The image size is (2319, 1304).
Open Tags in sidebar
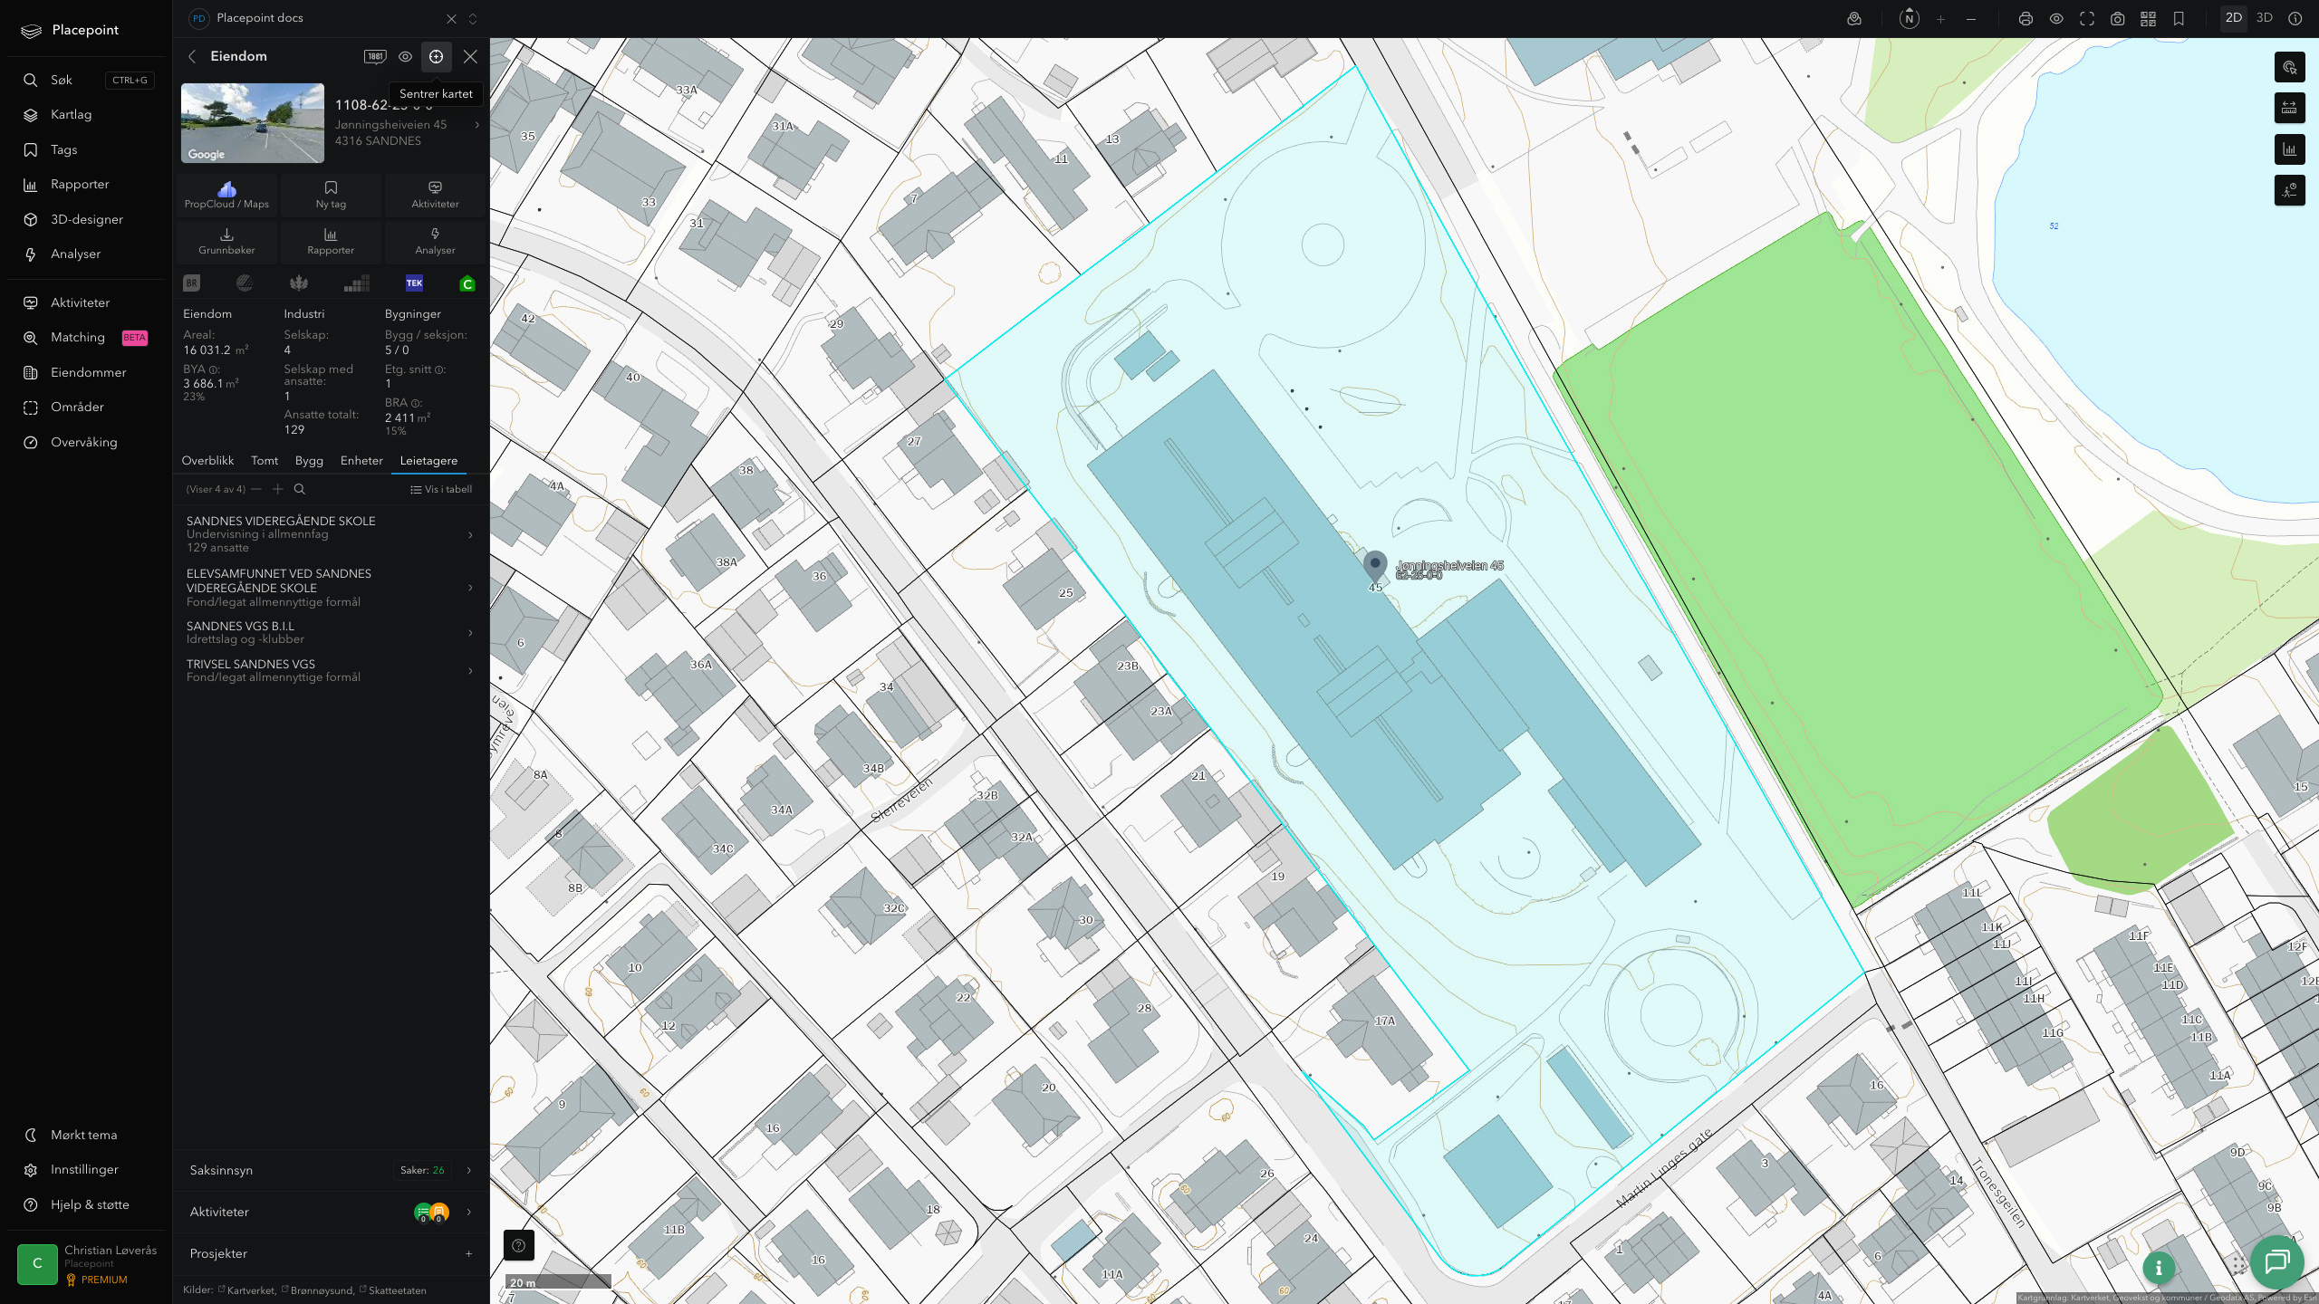tap(86, 149)
